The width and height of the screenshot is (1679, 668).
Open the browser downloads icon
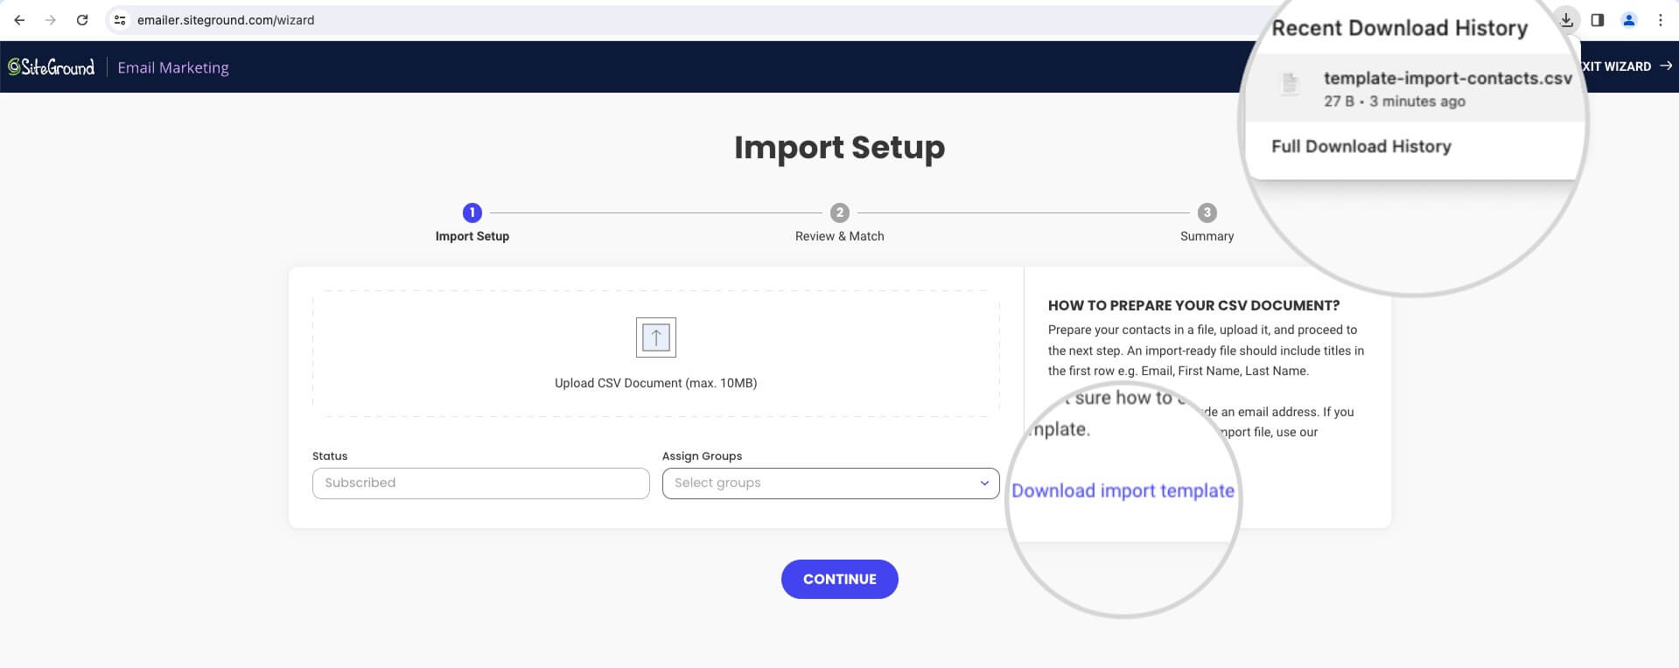[x=1566, y=20]
